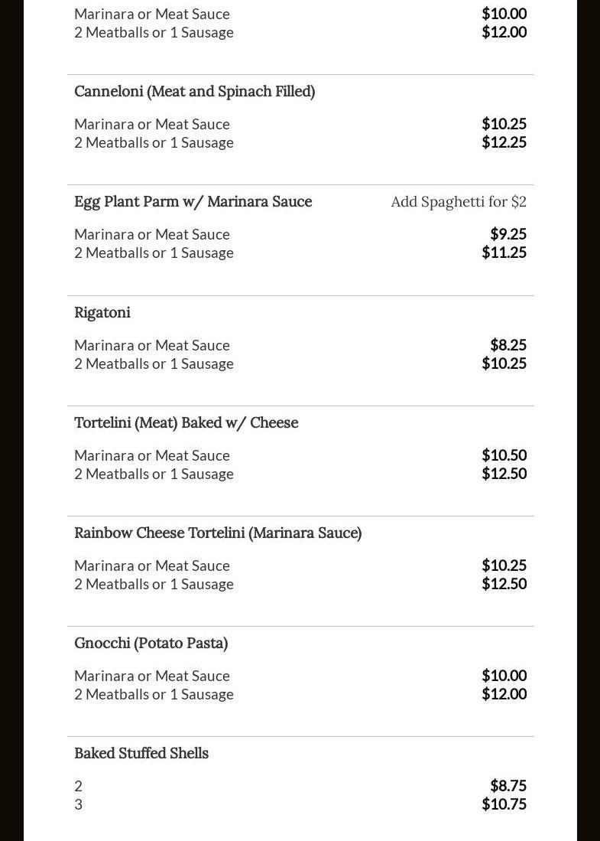600x841 pixels.
Task: Click the $12.50 Rainbow Cheese Tortelini price
Action: tap(504, 584)
